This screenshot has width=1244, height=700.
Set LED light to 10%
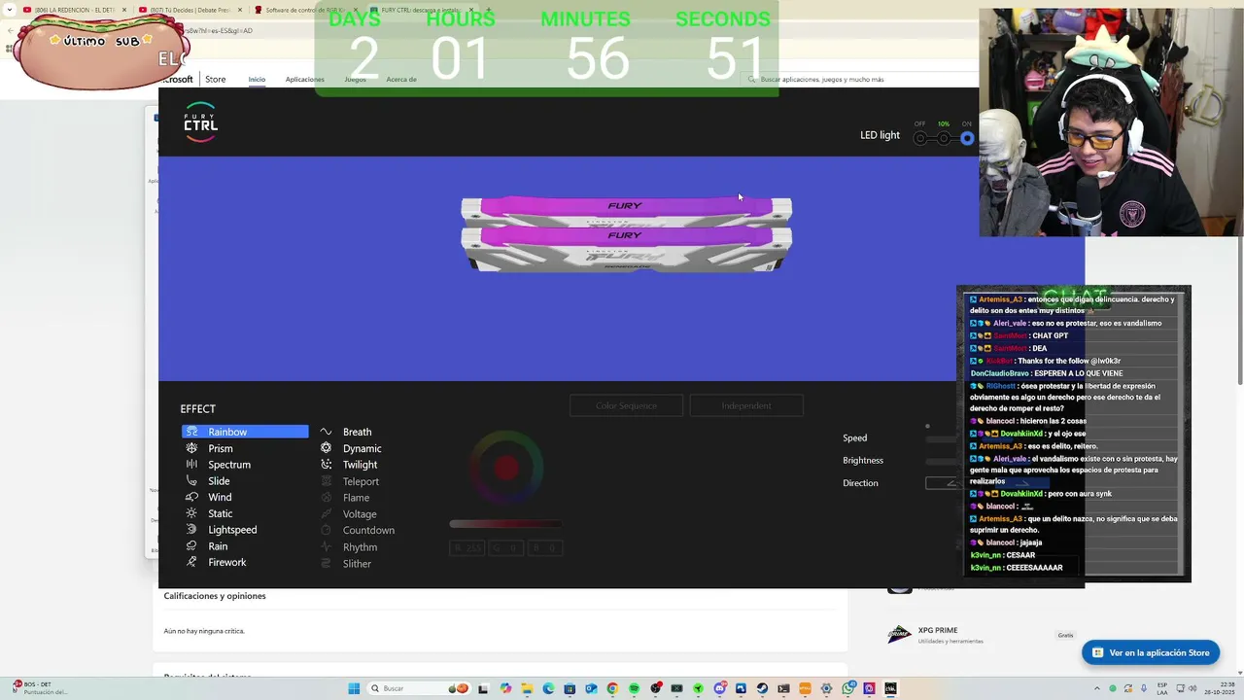coord(943,138)
